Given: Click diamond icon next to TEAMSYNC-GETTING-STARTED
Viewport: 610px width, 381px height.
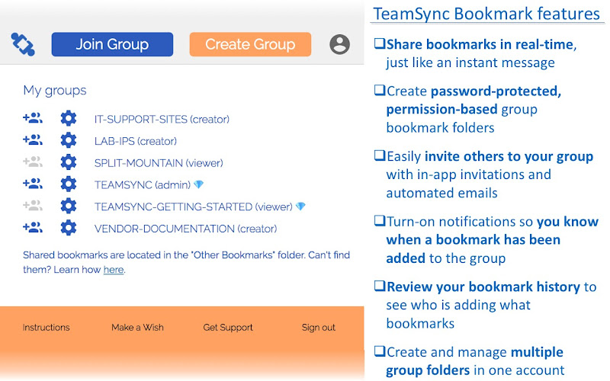Looking at the screenshot, I should [x=300, y=206].
